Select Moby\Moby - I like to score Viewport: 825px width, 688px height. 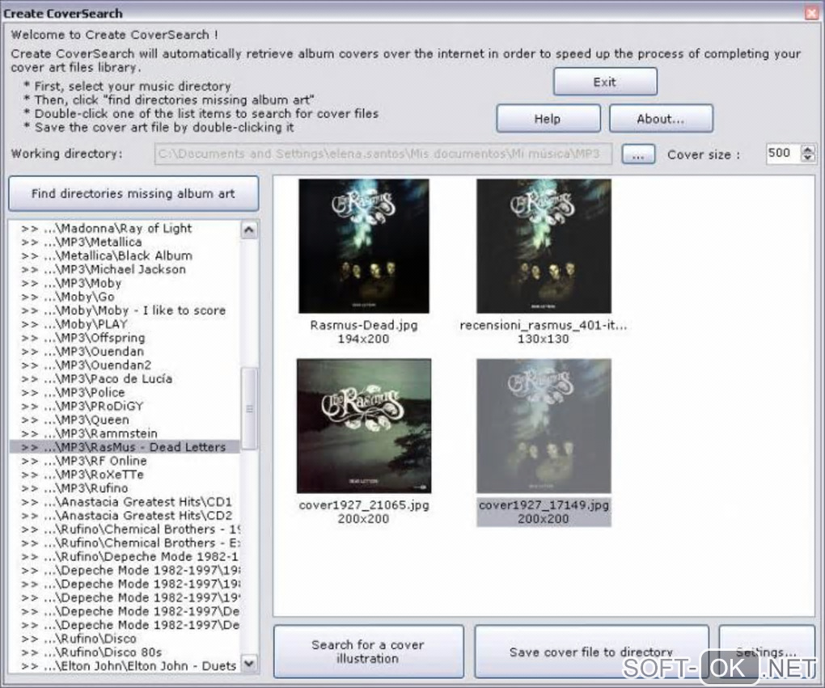125,310
